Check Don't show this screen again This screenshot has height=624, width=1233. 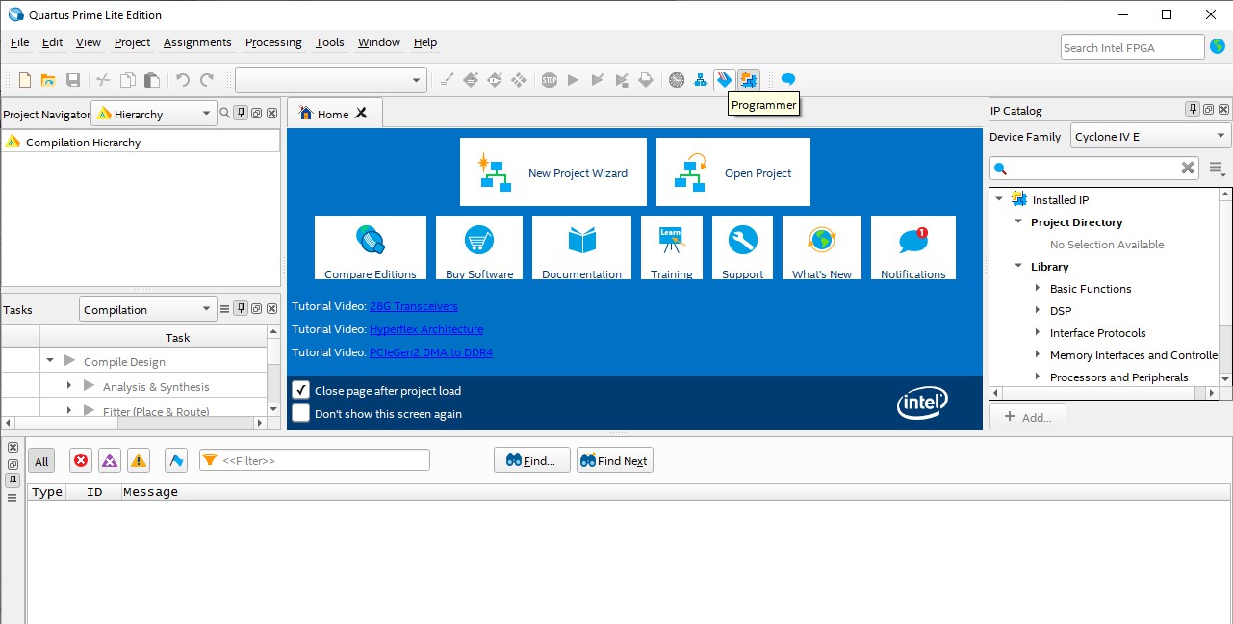[x=301, y=413]
